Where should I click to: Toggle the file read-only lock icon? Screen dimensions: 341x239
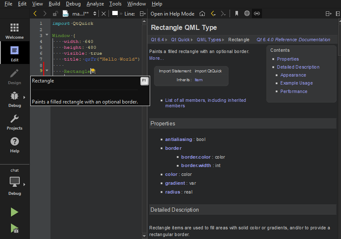(55, 13)
